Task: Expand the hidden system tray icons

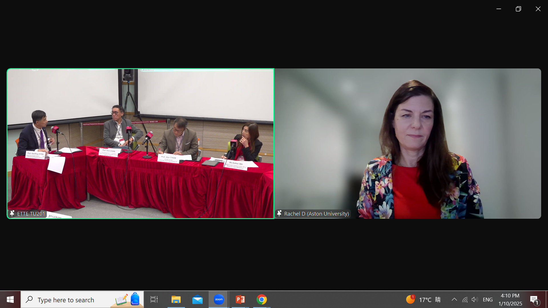Action: [454, 299]
